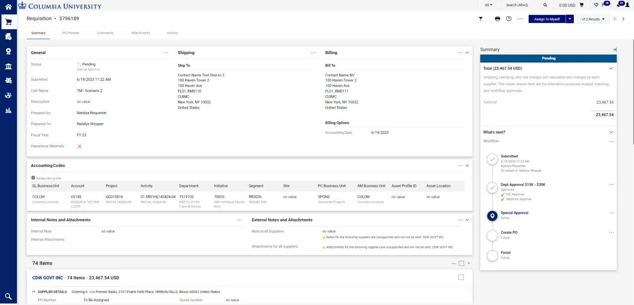Open the Shop cart icon in the sidebar

pos(8,21)
